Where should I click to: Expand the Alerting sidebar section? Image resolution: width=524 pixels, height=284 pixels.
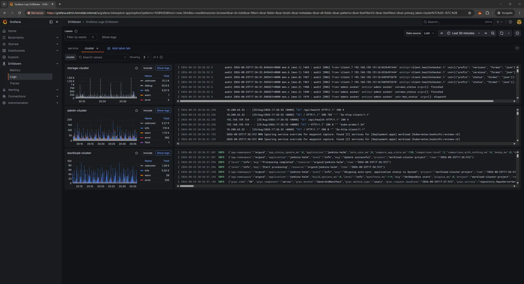click(57, 90)
